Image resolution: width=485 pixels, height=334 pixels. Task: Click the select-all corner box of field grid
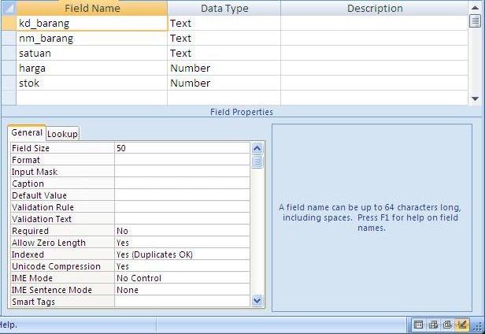click(9, 8)
